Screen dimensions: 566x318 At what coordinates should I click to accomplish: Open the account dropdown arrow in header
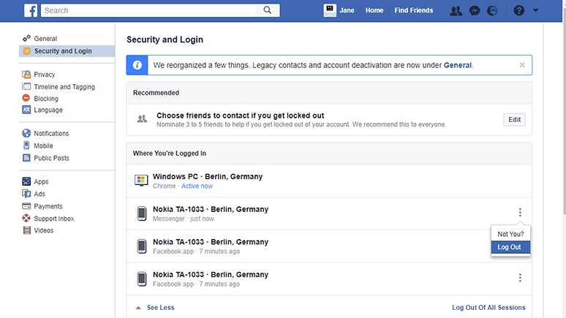pos(536,10)
